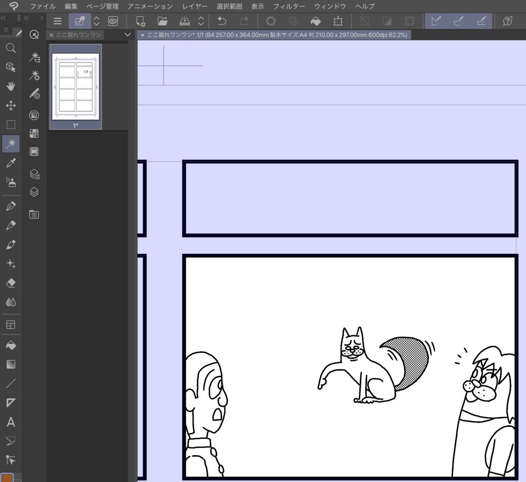Open the save options up-down arrows
Image resolution: width=526 pixels, height=482 pixels.
[200, 22]
